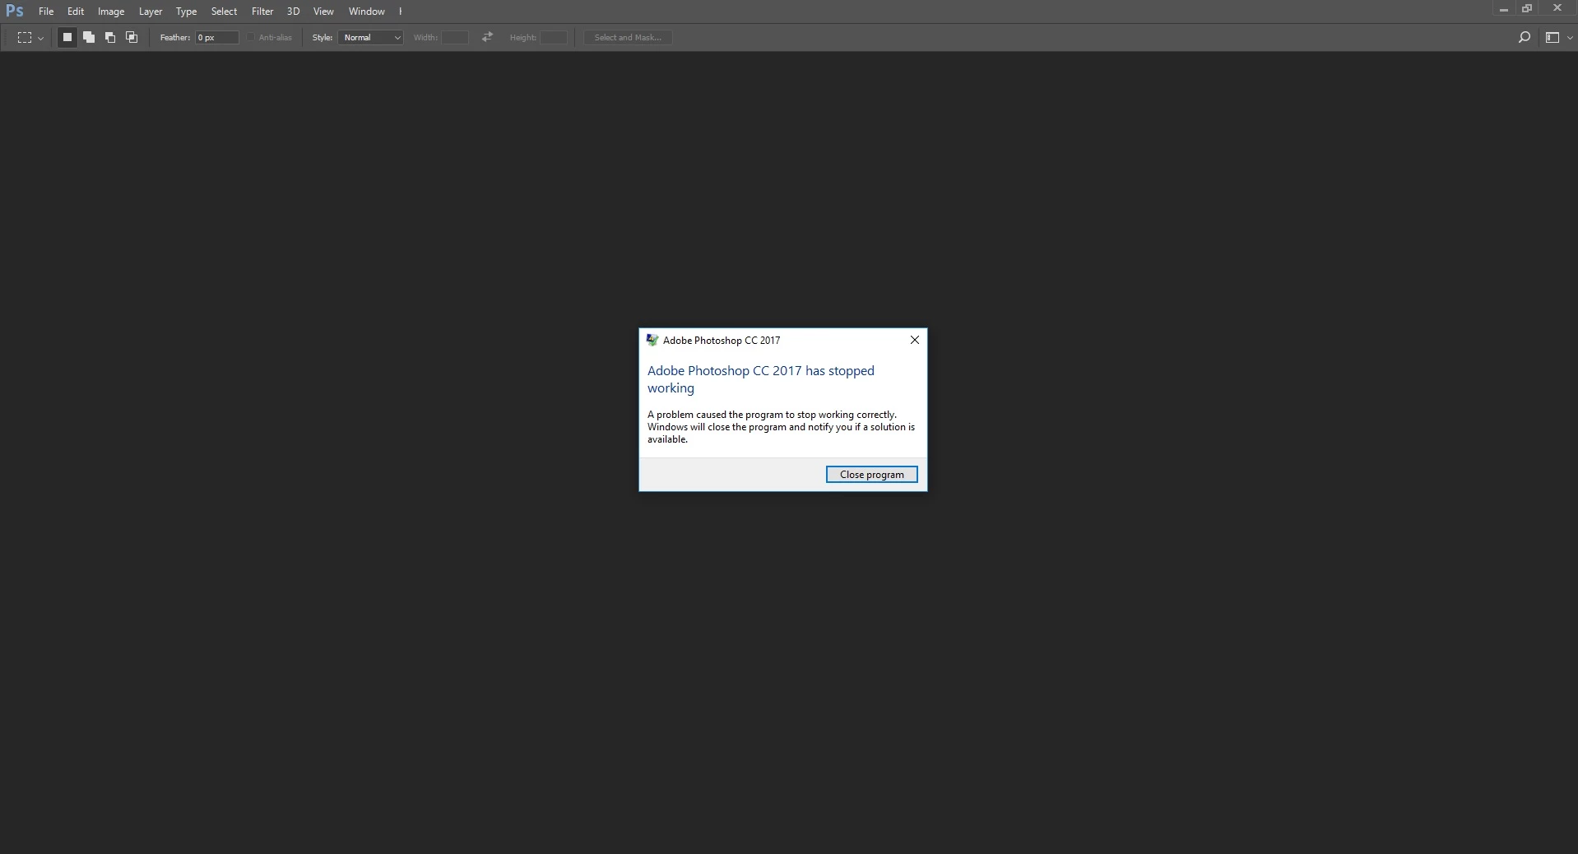Open the View menu
The height and width of the screenshot is (854, 1578).
[323, 12]
